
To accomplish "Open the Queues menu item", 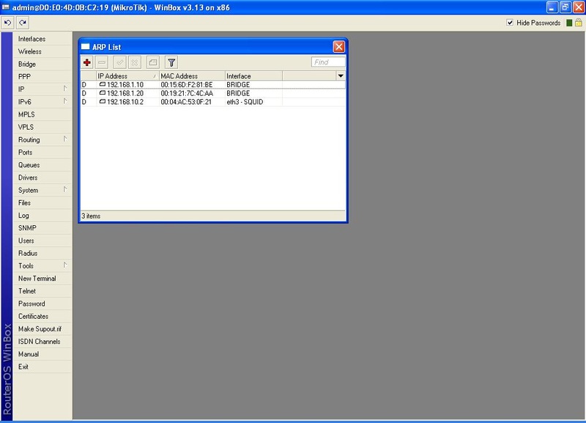I will tap(42, 165).
